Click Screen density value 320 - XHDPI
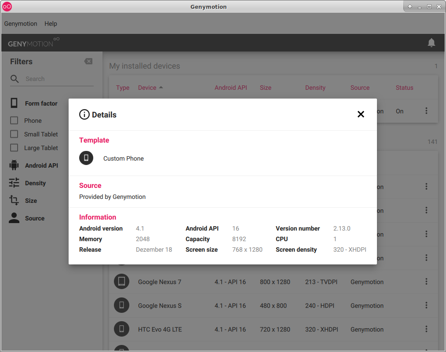 [350, 249]
